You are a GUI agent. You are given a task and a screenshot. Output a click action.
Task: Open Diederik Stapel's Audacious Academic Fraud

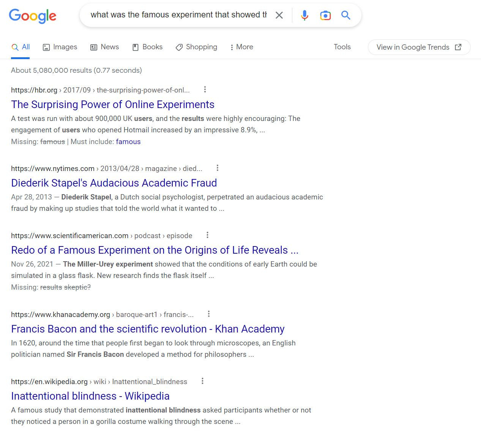tap(114, 183)
